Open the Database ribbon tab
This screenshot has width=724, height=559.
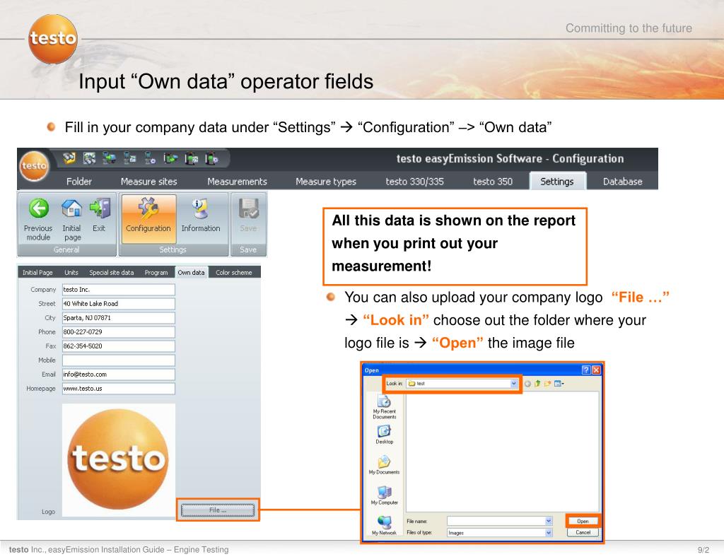click(622, 182)
